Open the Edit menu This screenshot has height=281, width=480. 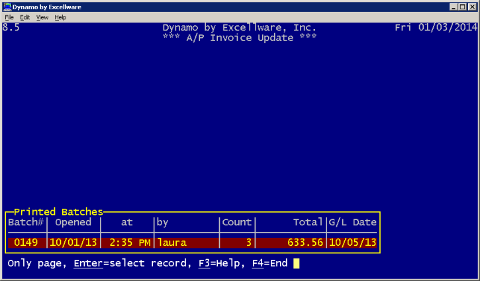coord(24,17)
